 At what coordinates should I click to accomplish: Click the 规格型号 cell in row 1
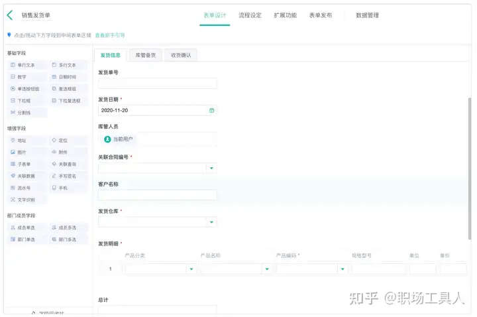coord(379,269)
